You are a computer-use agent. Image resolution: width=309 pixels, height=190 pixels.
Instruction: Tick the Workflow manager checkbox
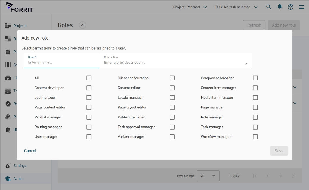click(255, 137)
